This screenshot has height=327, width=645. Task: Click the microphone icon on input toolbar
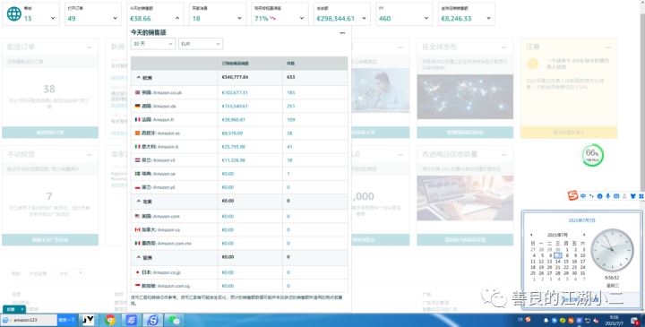click(608, 196)
